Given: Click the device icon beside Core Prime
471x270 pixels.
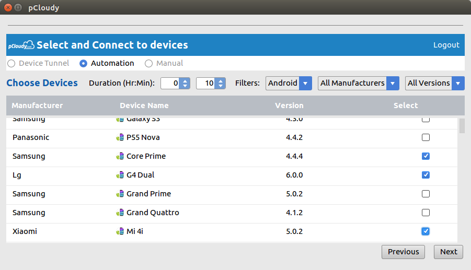Looking at the screenshot, I should click(x=120, y=156).
